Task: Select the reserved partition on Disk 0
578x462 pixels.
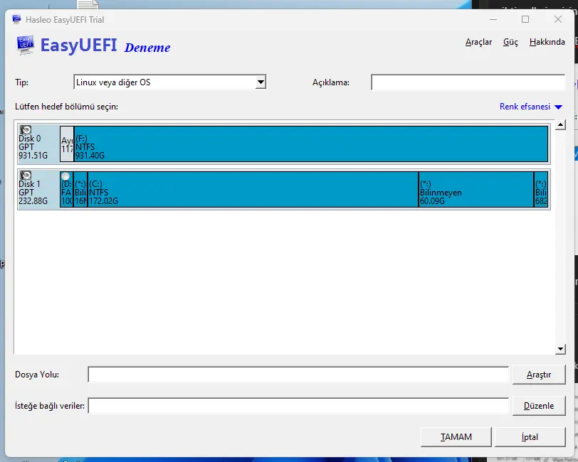Action: coord(67,144)
